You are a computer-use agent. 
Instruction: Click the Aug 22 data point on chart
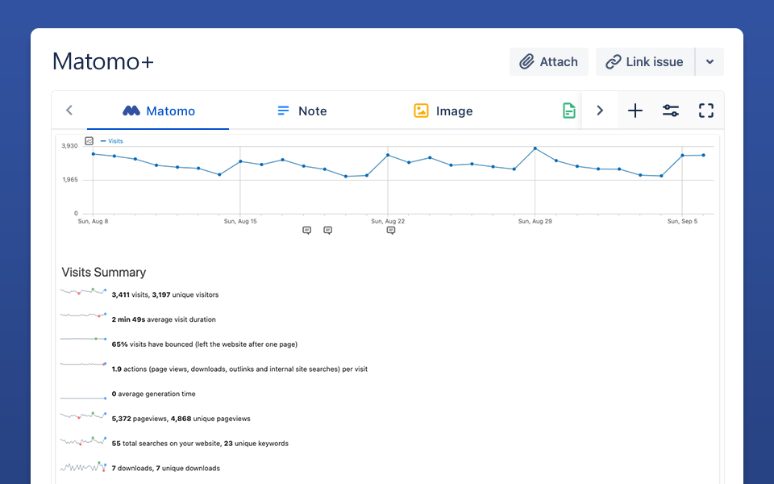click(x=388, y=155)
